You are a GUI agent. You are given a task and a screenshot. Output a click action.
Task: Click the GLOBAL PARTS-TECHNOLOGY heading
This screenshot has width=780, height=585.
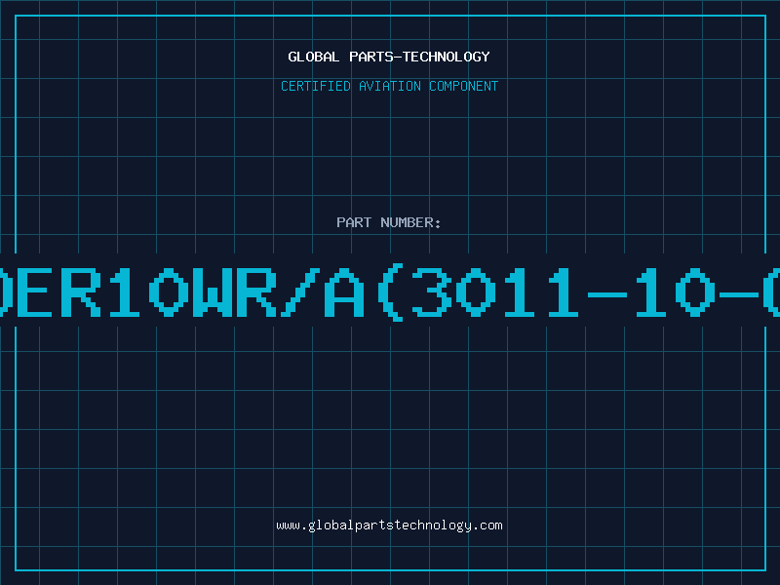(389, 57)
